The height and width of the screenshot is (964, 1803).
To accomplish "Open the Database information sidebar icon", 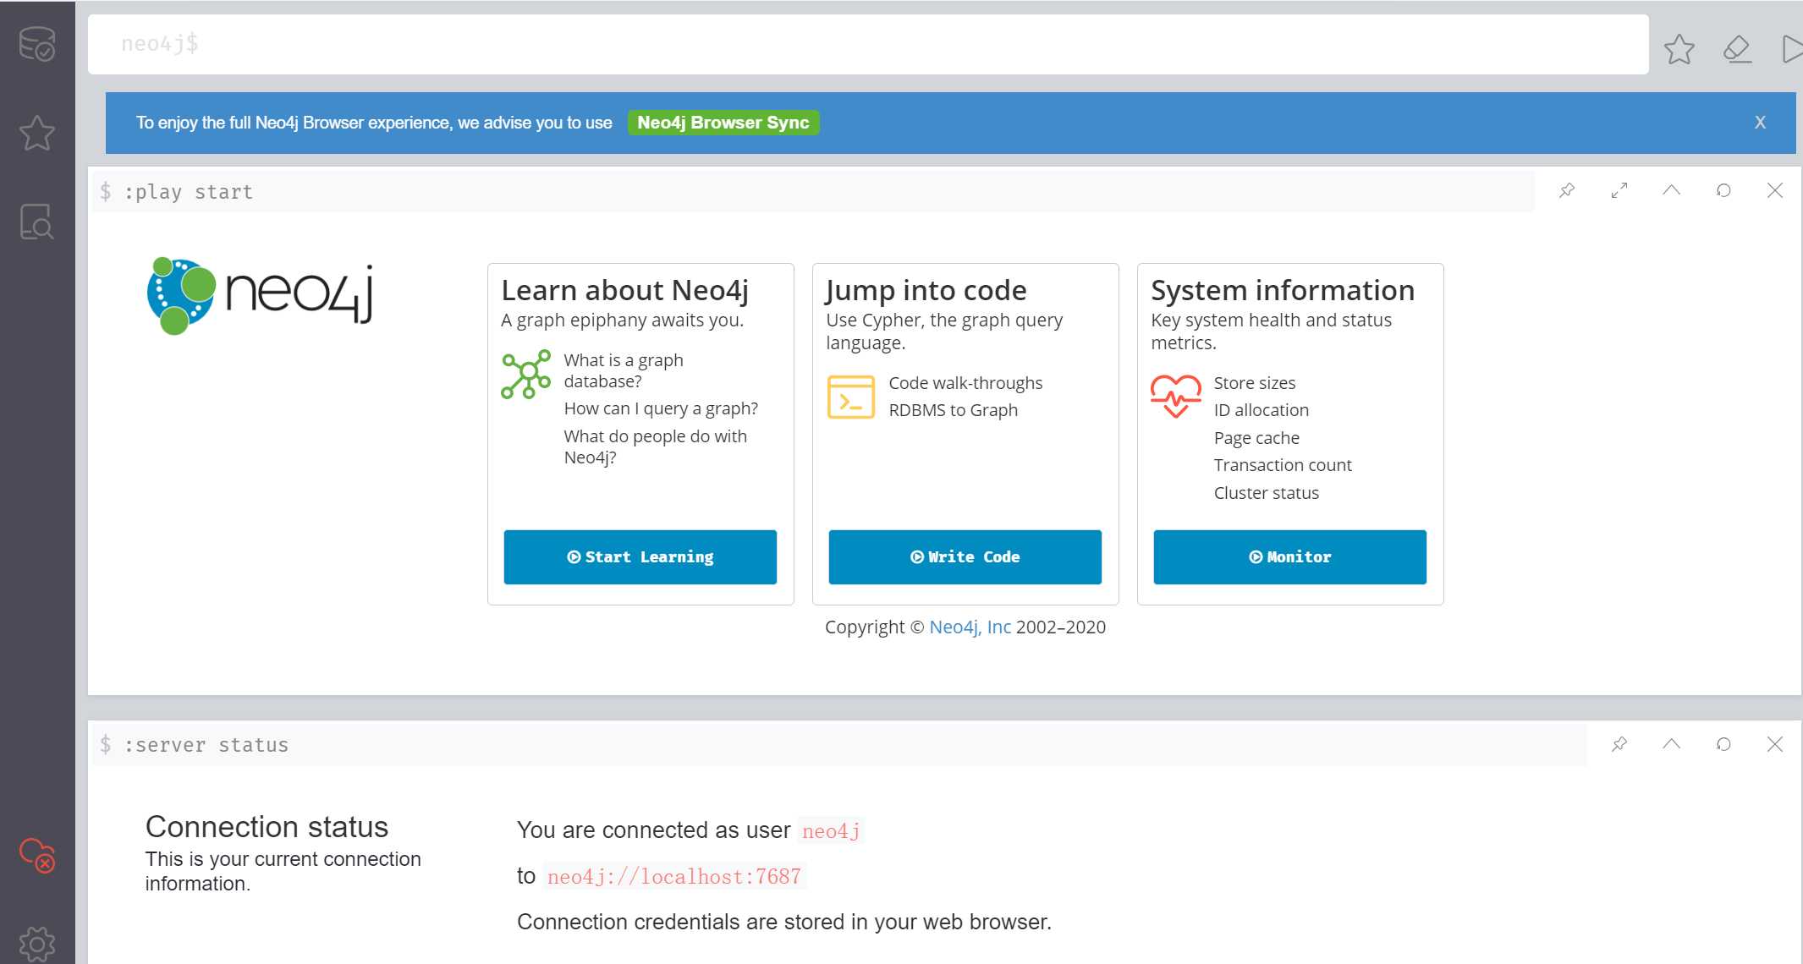I will (x=37, y=44).
